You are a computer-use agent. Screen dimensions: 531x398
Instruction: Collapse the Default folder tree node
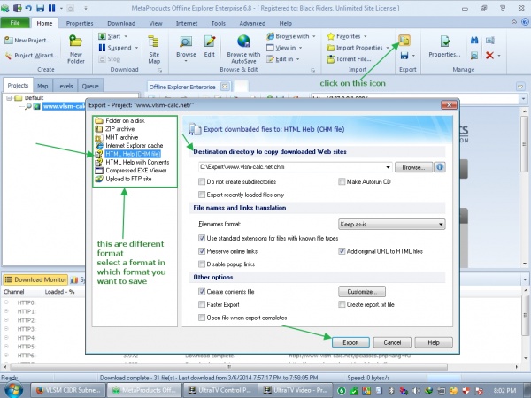[x=9, y=98]
